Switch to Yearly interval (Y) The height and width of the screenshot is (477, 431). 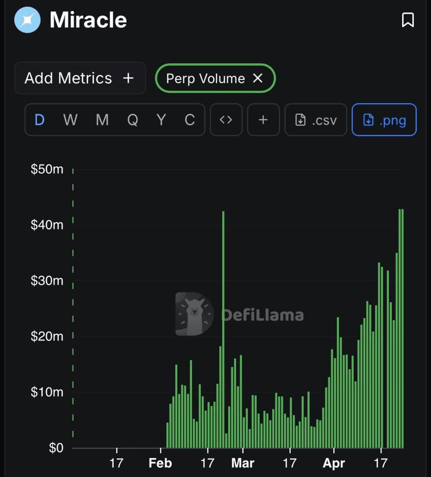(161, 120)
